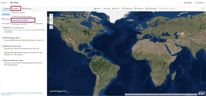Screen dimensions: 206x96
Task: Open the Directions tool
Action: [x=127, y=9]
